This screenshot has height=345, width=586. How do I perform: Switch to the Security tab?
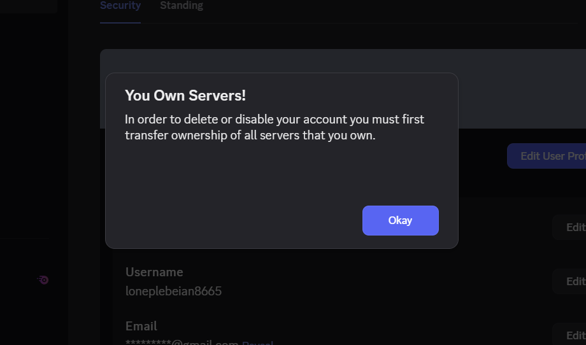[120, 6]
